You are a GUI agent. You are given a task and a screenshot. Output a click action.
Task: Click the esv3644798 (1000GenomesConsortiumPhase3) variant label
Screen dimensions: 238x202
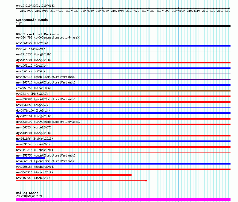coord(48,37)
